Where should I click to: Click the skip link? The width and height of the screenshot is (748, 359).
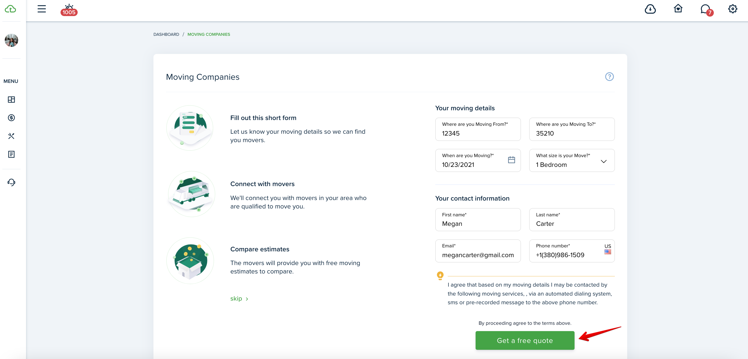click(x=239, y=298)
